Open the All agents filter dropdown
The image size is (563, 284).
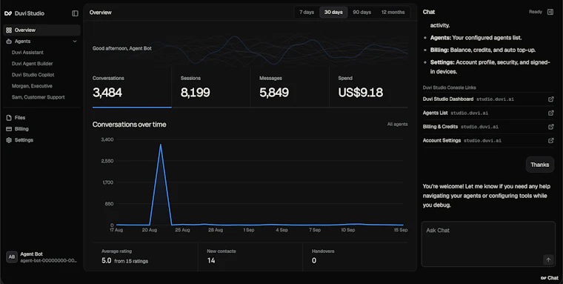coord(397,124)
